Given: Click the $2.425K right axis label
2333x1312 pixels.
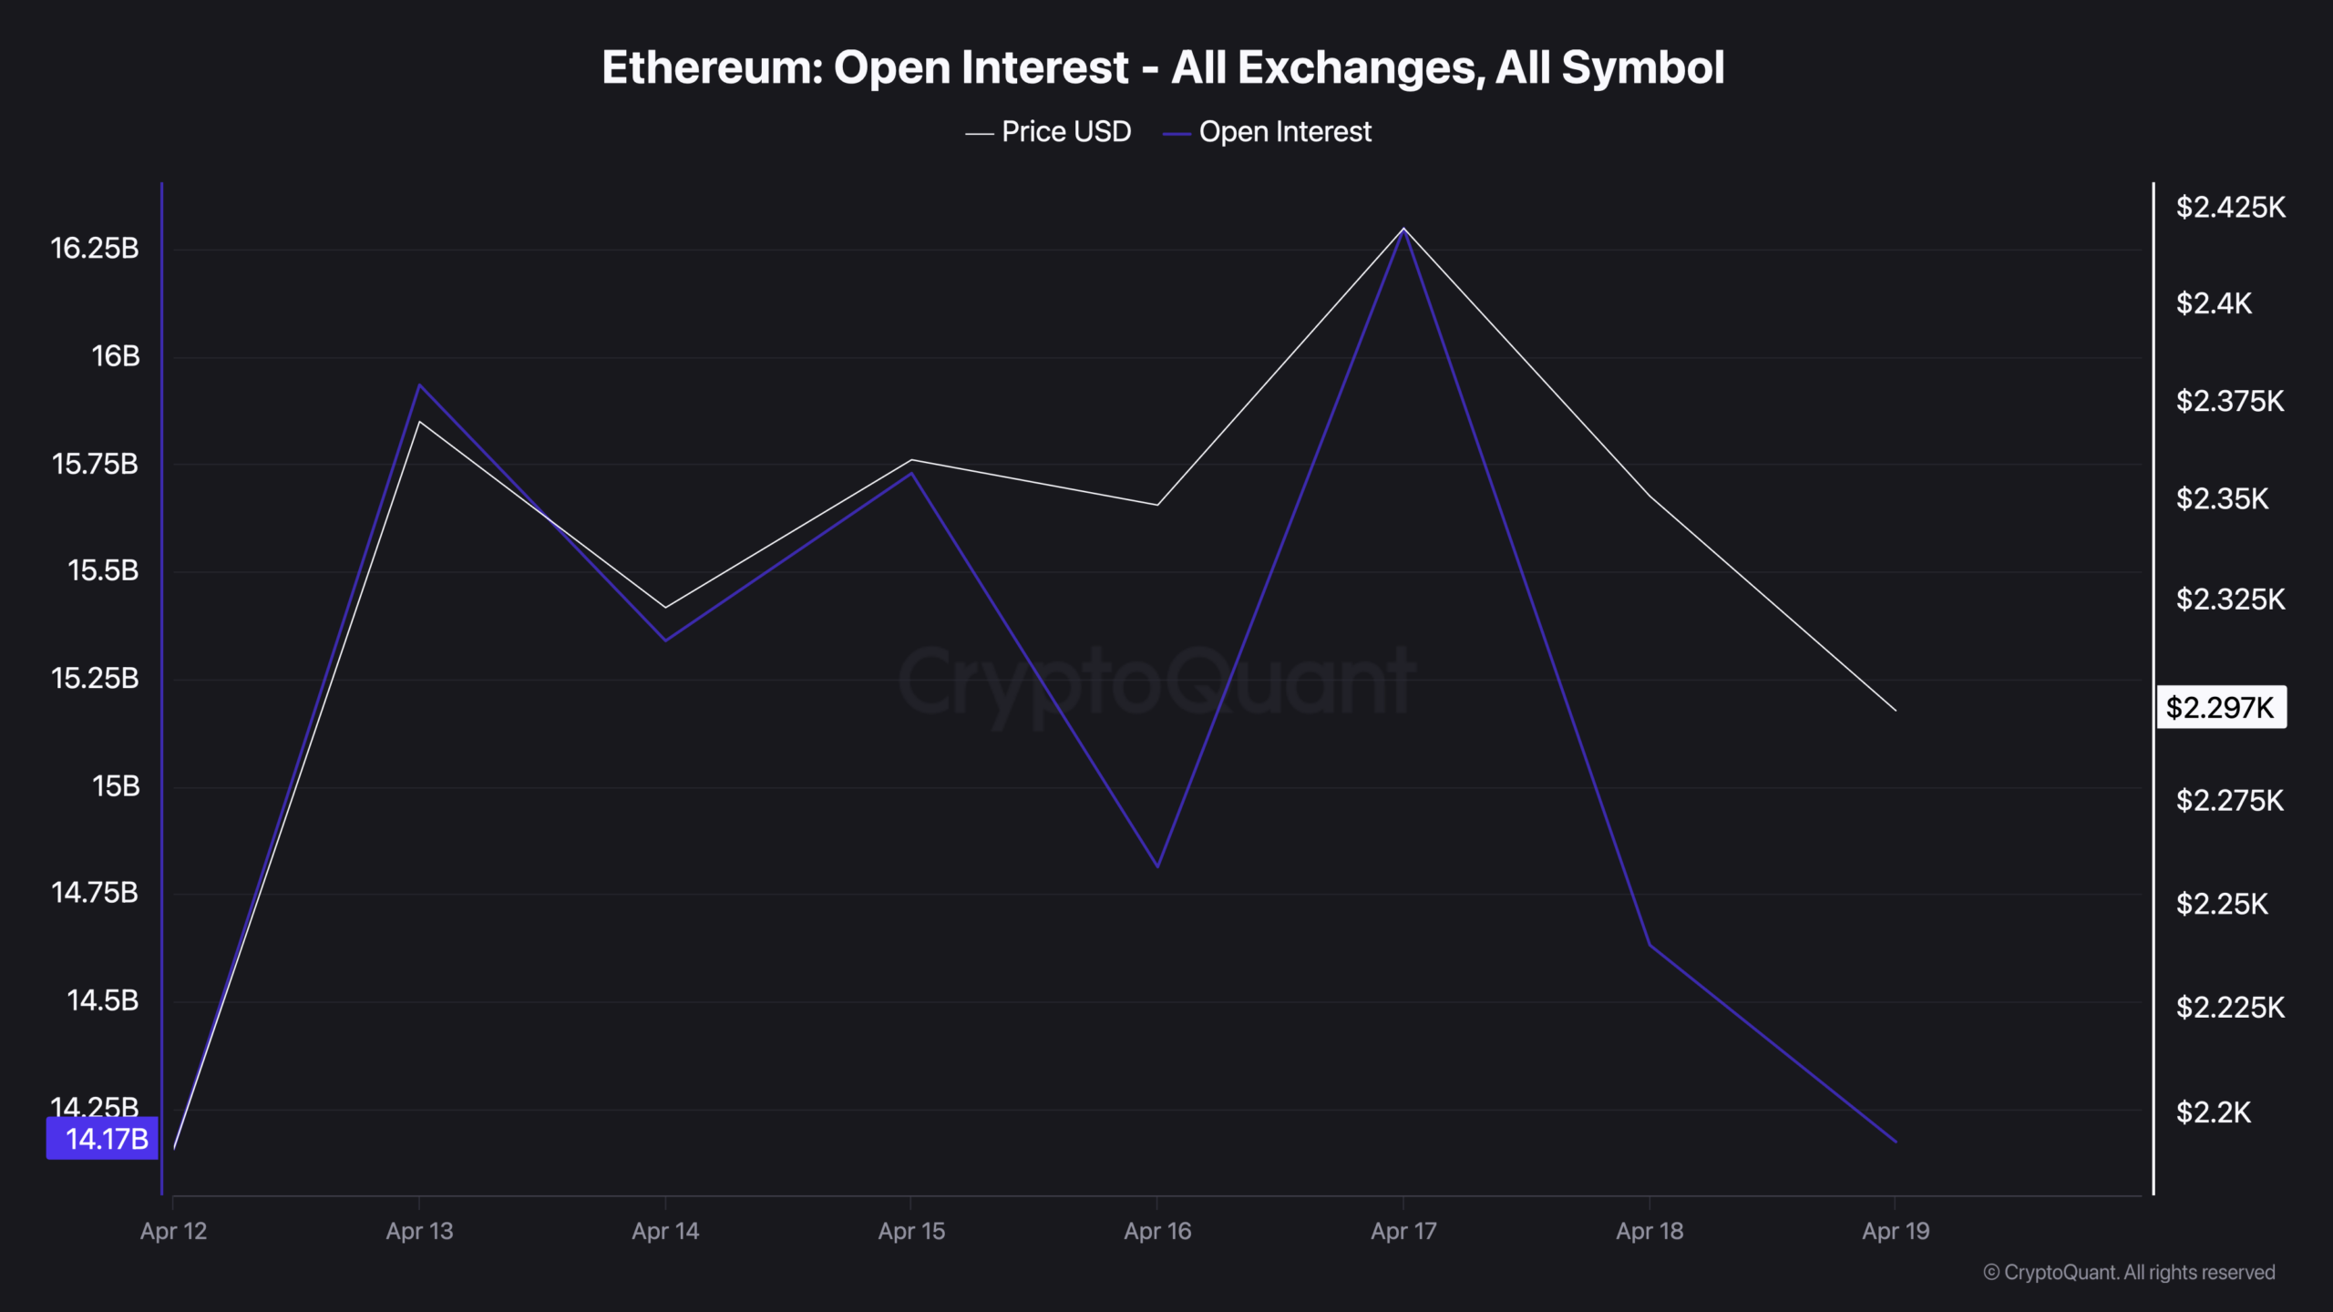Looking at the screenshot, I should [2230, 208].
